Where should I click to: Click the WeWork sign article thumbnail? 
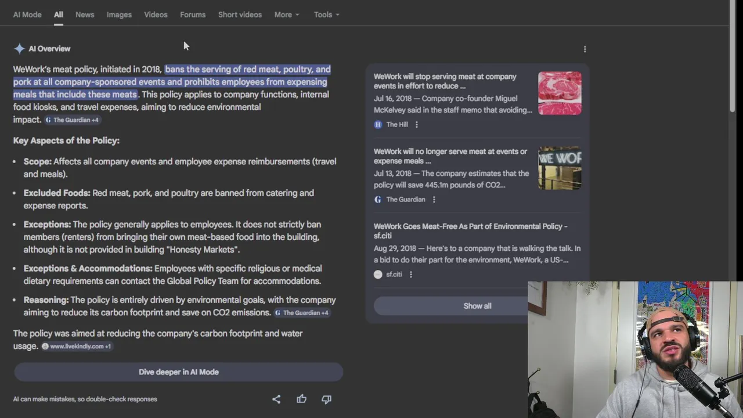coord(560,168)
